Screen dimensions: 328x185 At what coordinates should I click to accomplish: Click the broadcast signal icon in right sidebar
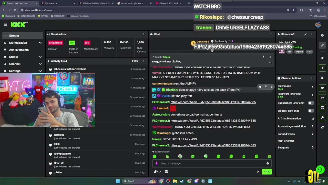322,98
